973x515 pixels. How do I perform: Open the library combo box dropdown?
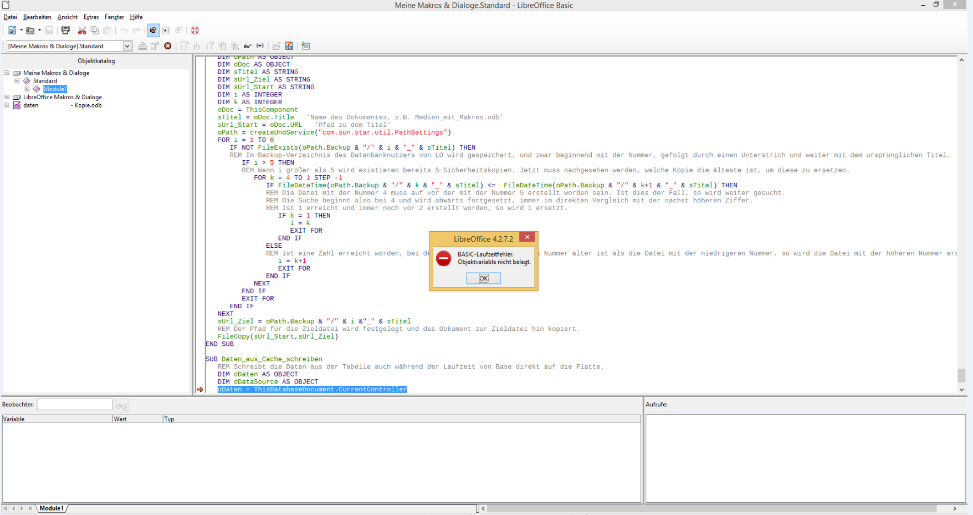pyautogui.click(x=127, y=46)
